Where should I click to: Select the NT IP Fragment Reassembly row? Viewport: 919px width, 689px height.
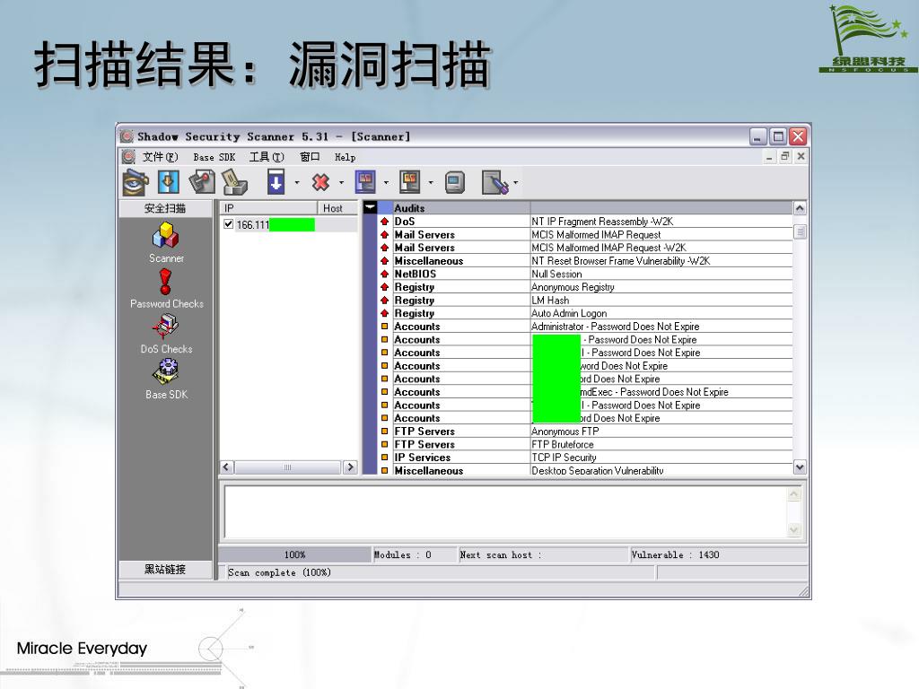(587, 222)
